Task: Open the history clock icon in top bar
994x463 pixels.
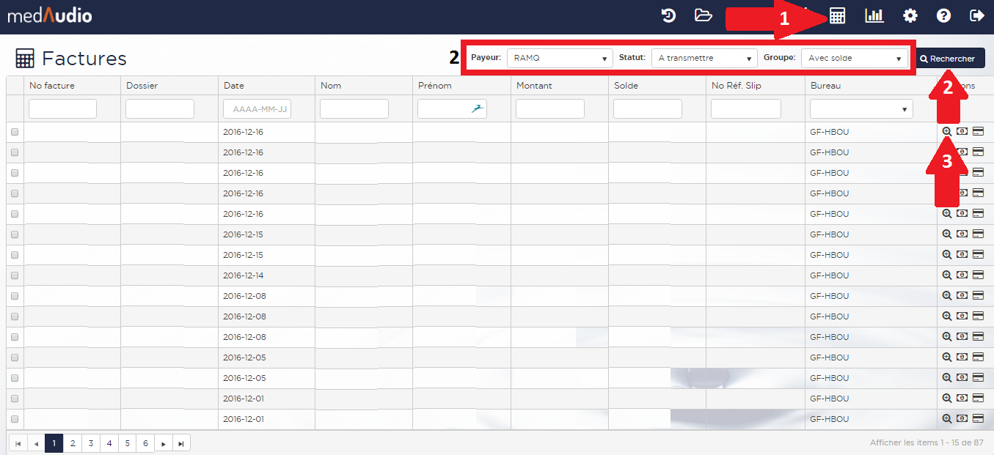Action: pos(668,15)
